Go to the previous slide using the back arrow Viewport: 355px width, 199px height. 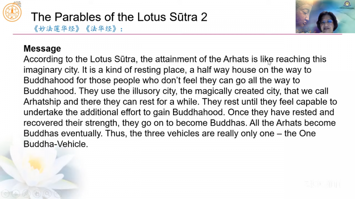click(5, 193)
